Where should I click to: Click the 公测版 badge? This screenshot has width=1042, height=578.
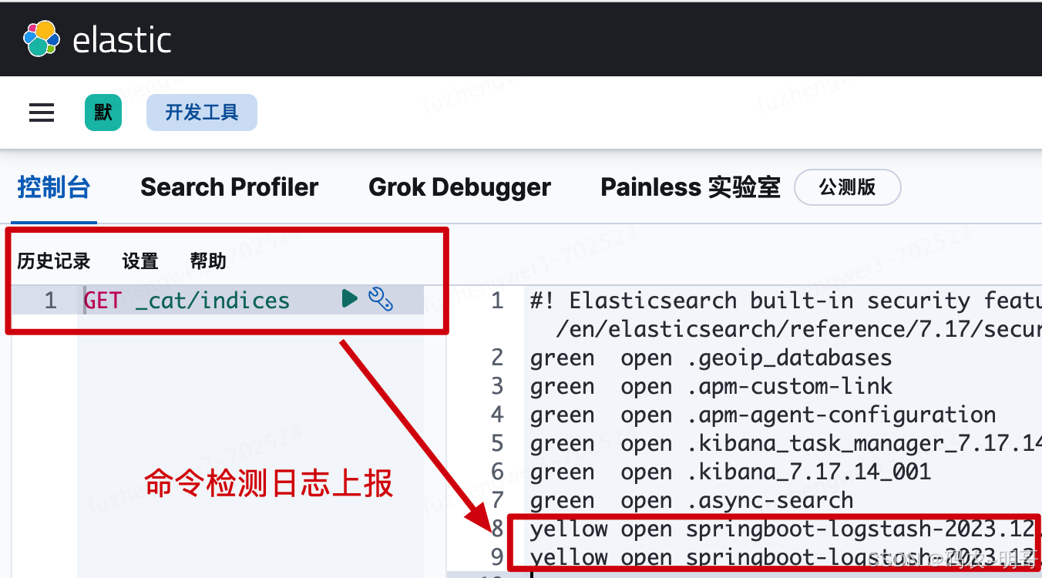848,187
